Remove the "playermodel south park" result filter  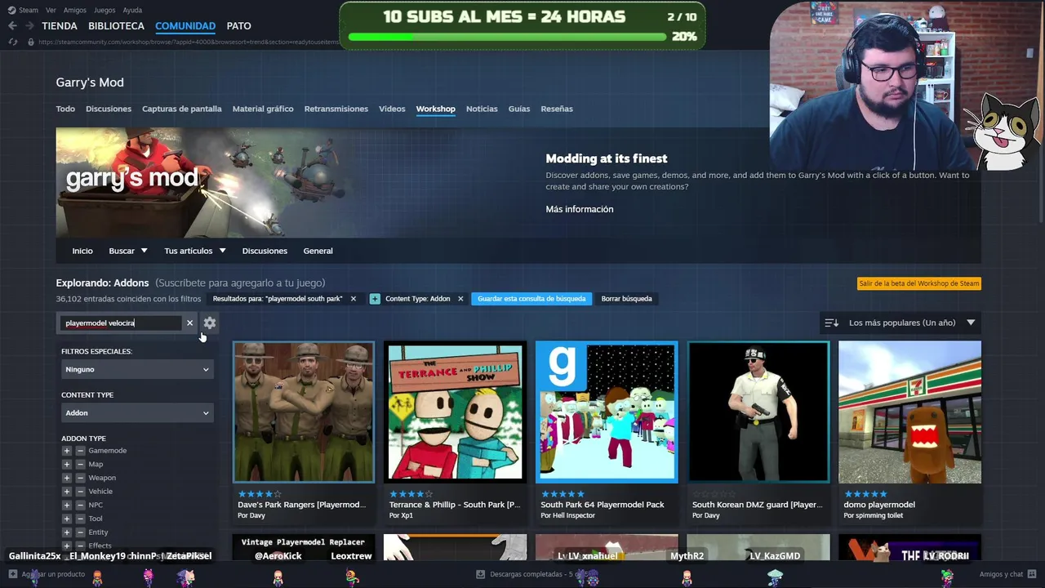point(353,299)
